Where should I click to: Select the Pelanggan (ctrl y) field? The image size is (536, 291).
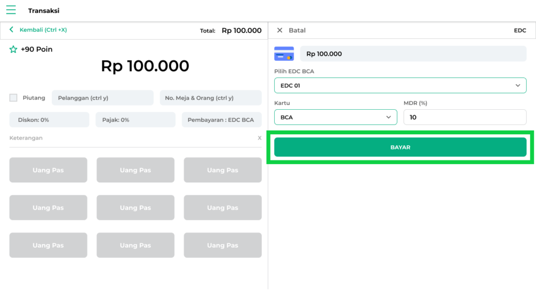pyautogui.click(x=102, y=98)
